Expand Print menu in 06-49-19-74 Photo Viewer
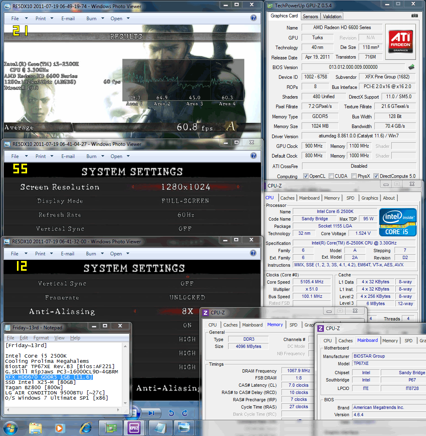The image size is (426, 436). 44,18
